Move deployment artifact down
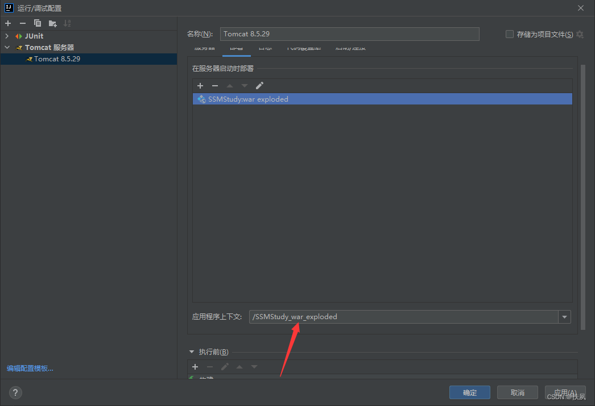The width and height of the screenshot is (595, 406). [x=245, y=86]
